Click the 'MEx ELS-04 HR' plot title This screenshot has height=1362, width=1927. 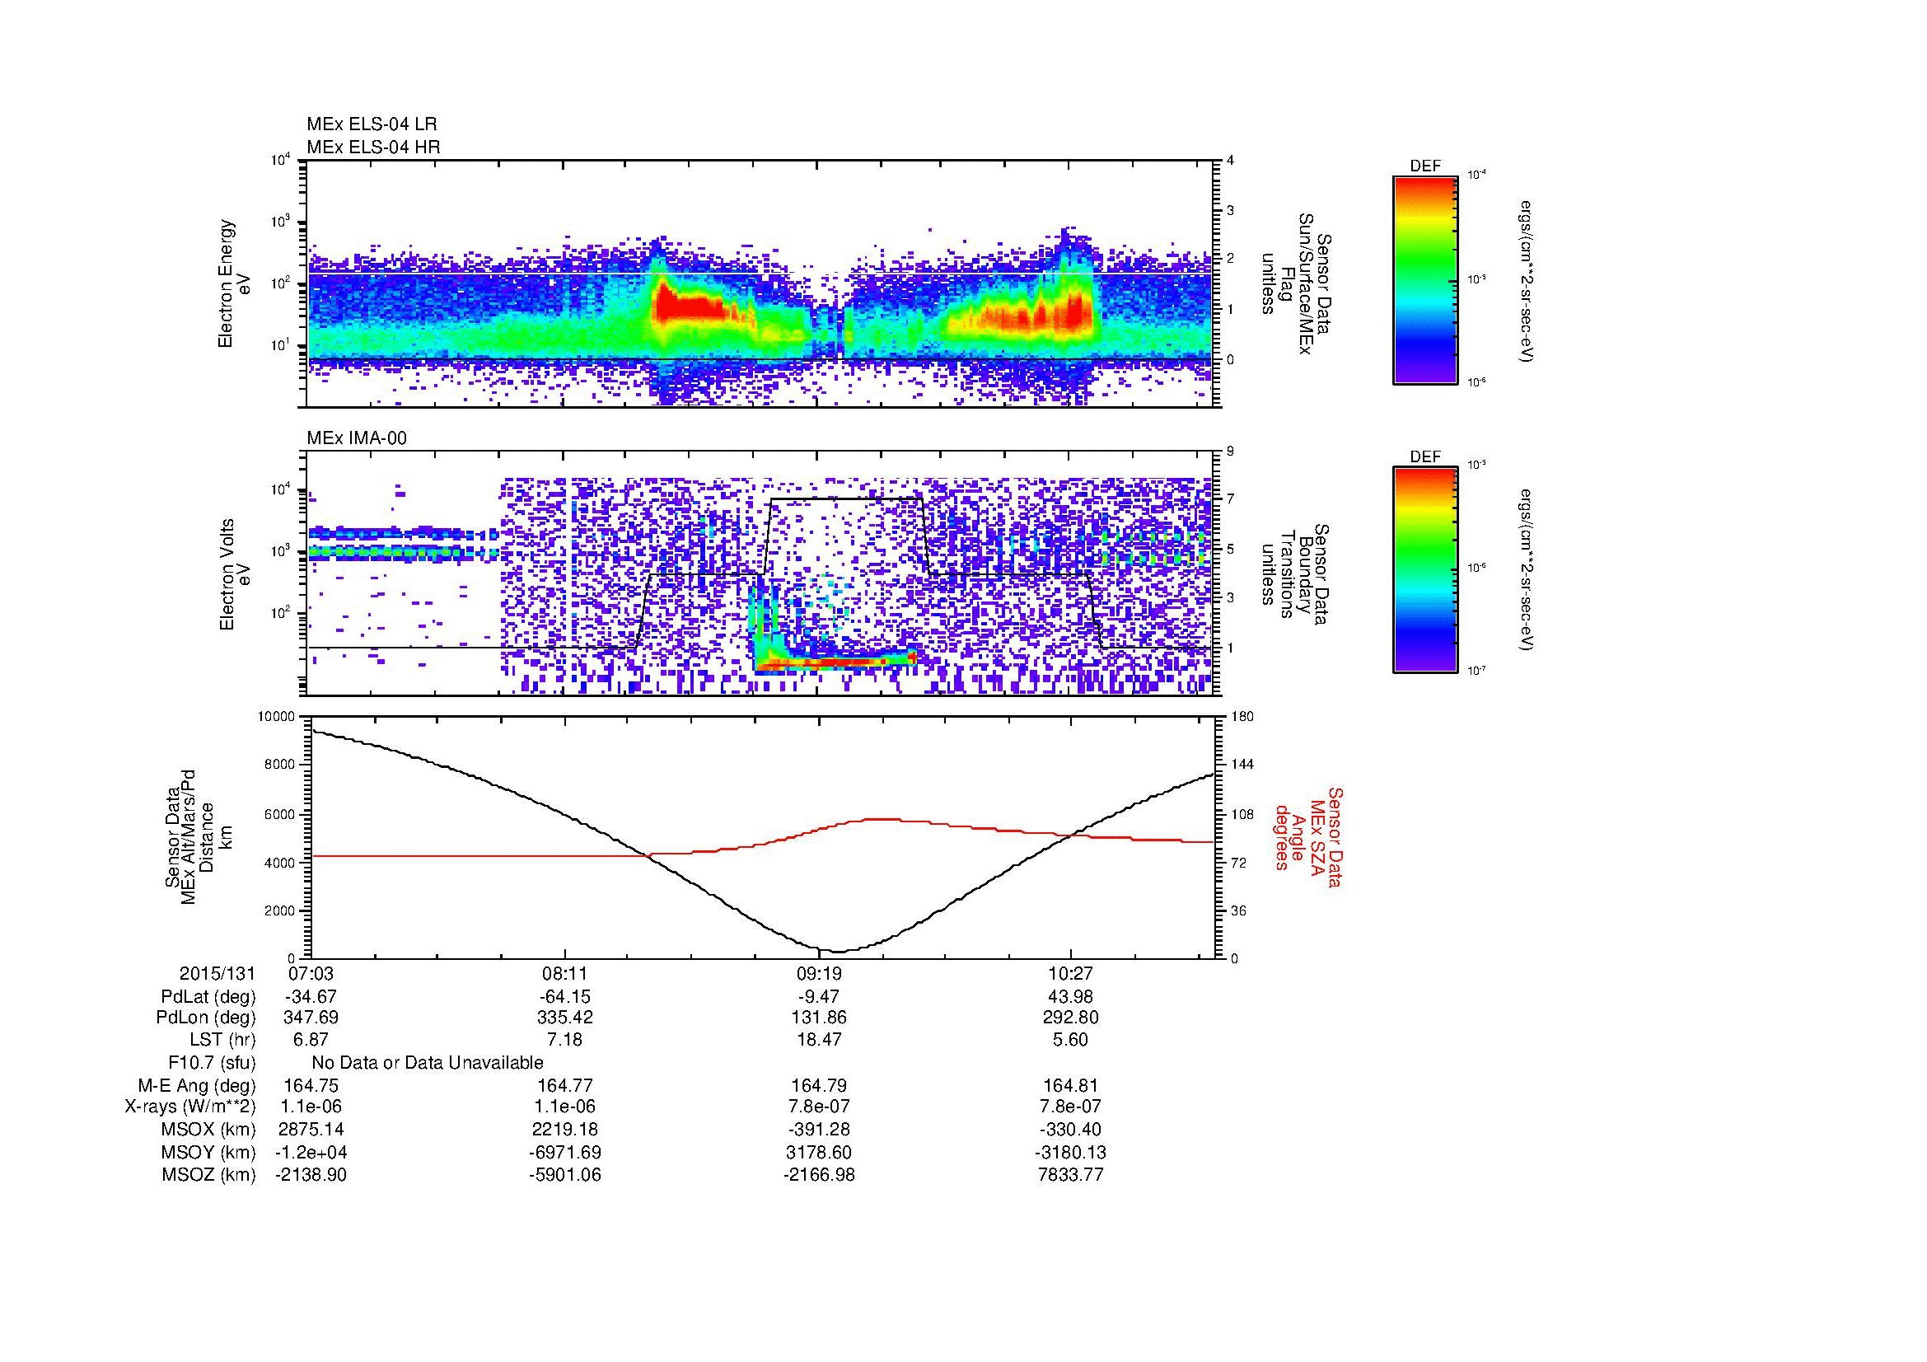tap(373, 147)
